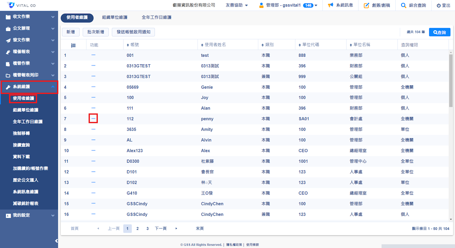Click the VITAL OD logo

(22, 5)
